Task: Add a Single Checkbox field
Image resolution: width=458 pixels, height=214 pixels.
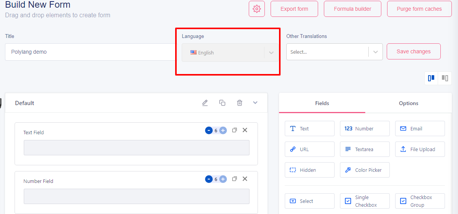Action: (365, 201)
